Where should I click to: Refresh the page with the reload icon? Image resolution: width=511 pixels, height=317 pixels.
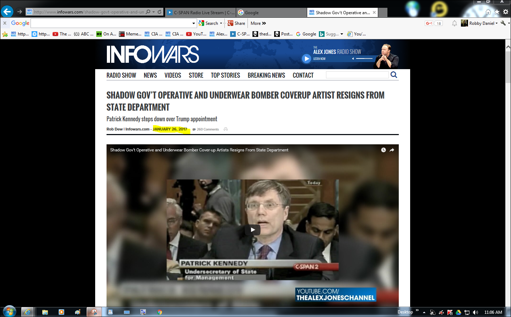click(x=160, y=12)
